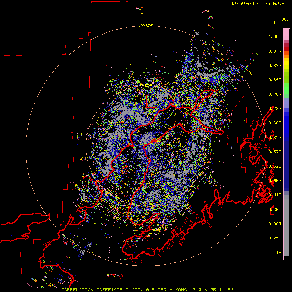The image size is (292, 292).
Task: Click the CORRELATION COEFFICIENT (CC) product title
Action: point(102,290)
